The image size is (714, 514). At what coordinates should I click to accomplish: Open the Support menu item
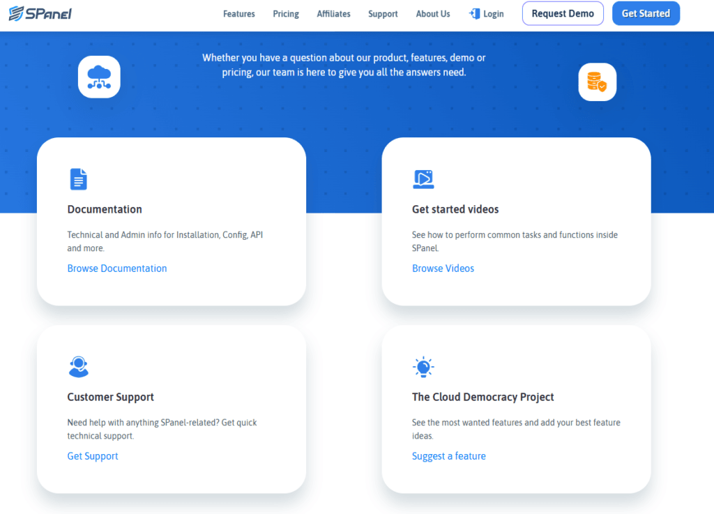click(383, 14)
